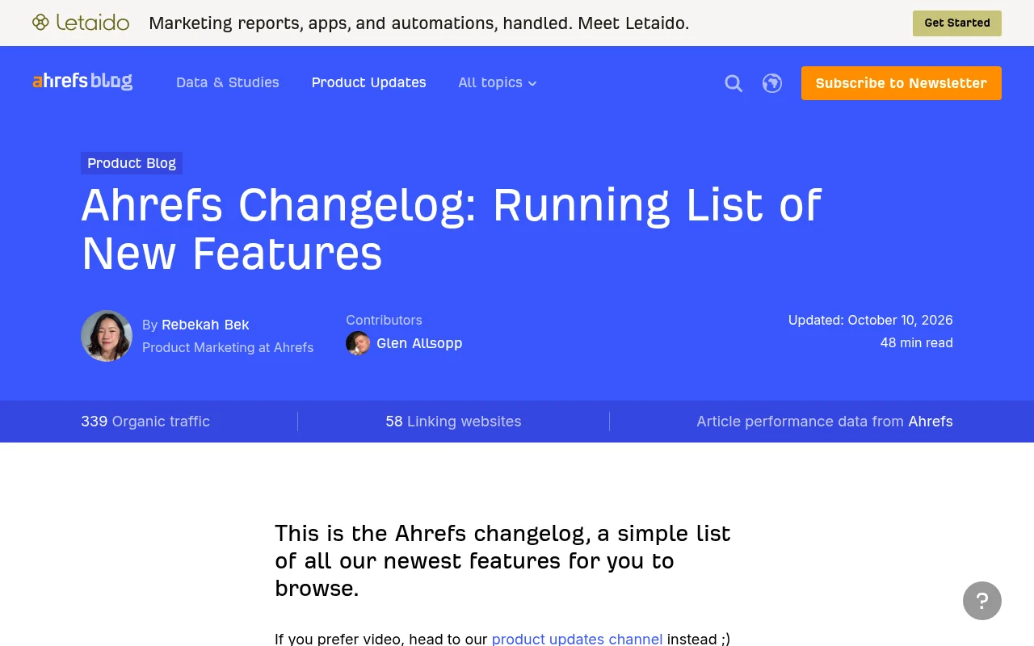Click the Product Marketing at Ahrefs subtitle
The image size is (1034, 646).
point(228,347)
